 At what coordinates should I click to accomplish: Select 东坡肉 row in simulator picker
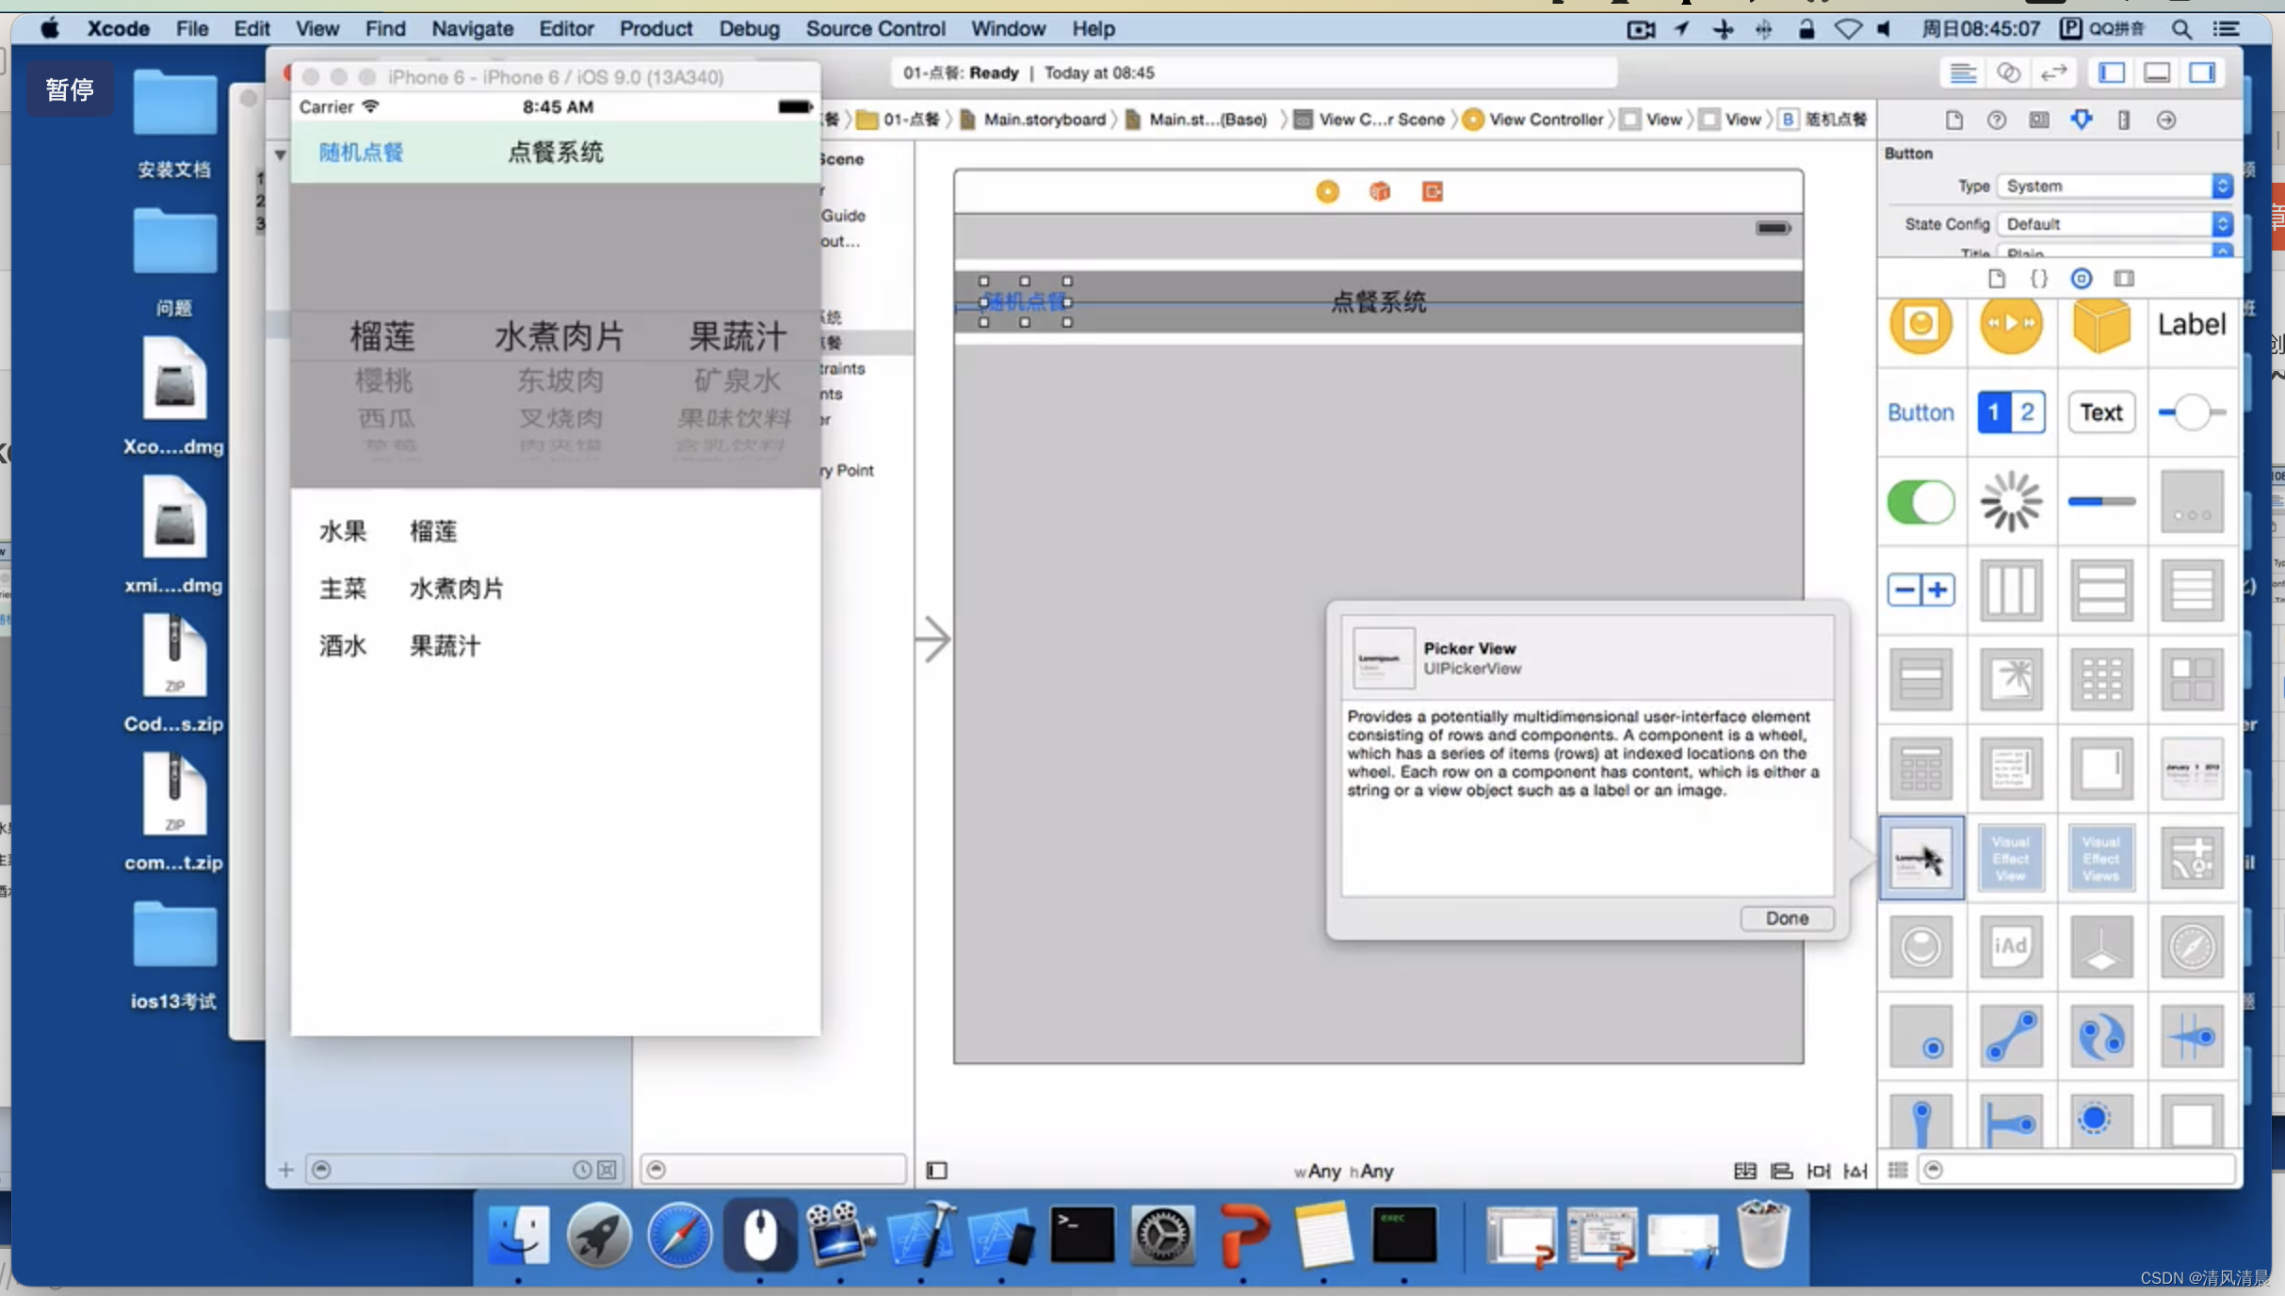(559, 381)
